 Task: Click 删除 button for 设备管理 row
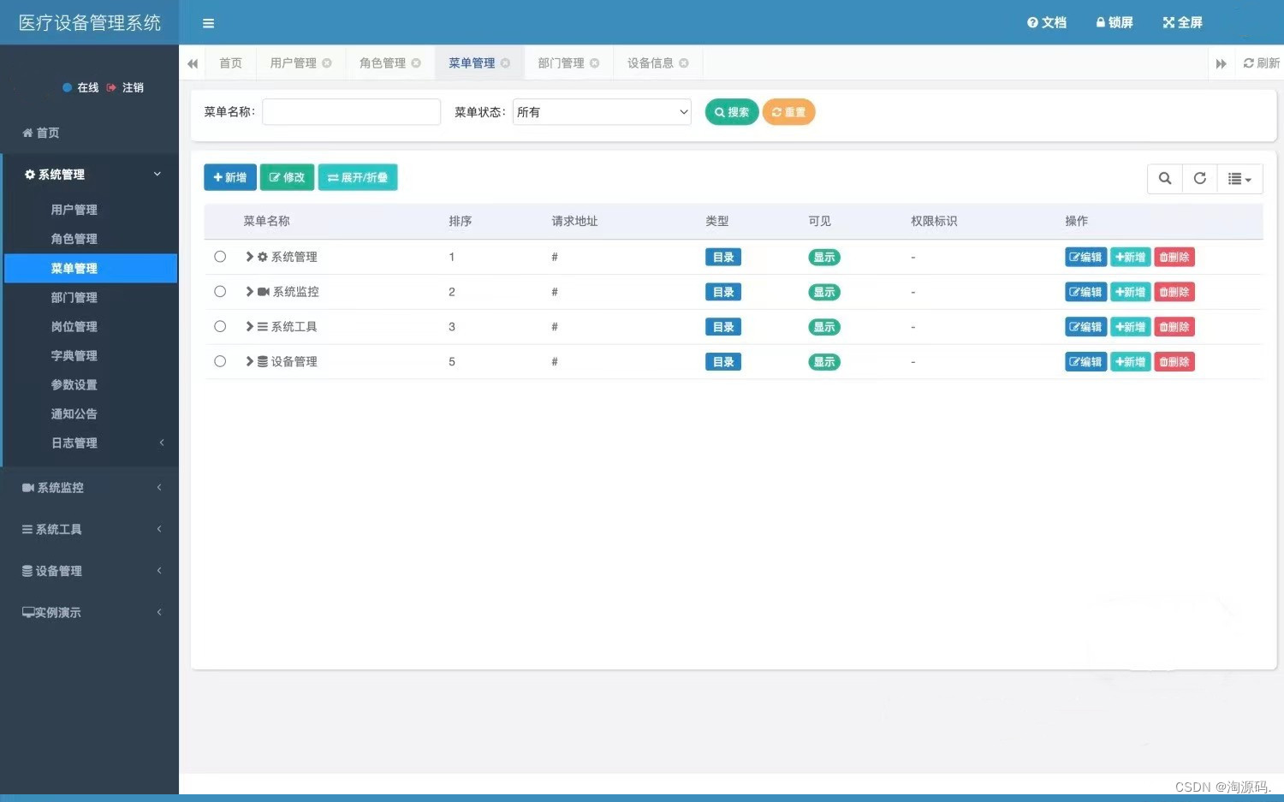[1174, 362]
